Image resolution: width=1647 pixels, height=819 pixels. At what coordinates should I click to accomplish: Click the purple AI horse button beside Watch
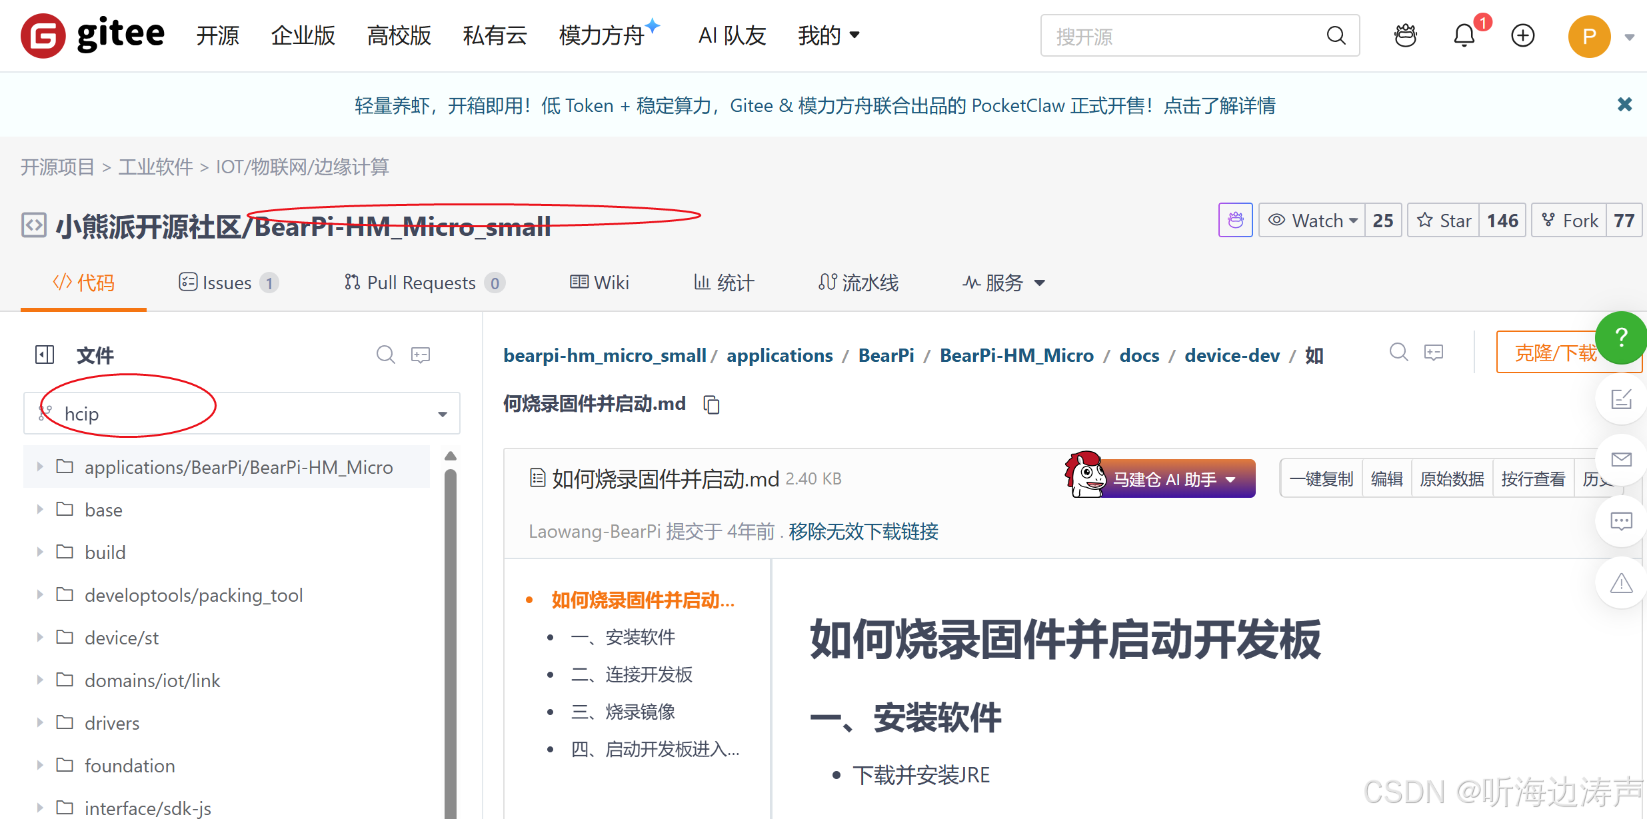[1235, 220]
